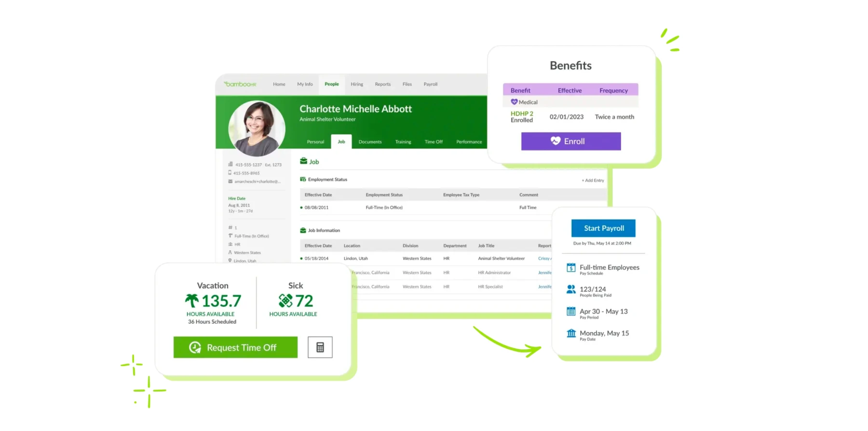
Task: Click the Medical heart icon
Action: pyautogui.click(x=514, y=102)
